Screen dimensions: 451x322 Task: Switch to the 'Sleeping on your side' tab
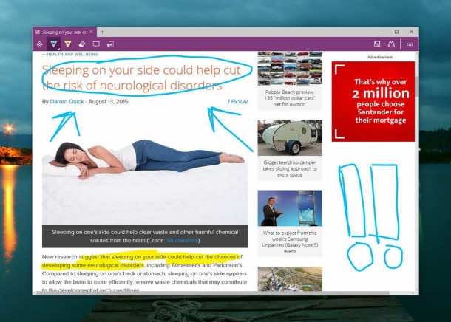pyautogui.click(x=62, y=32)
